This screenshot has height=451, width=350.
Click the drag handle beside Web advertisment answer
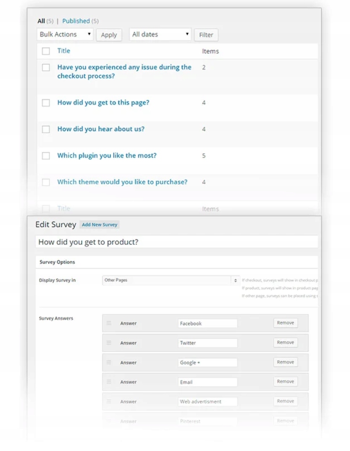click(x=109, y=401)
